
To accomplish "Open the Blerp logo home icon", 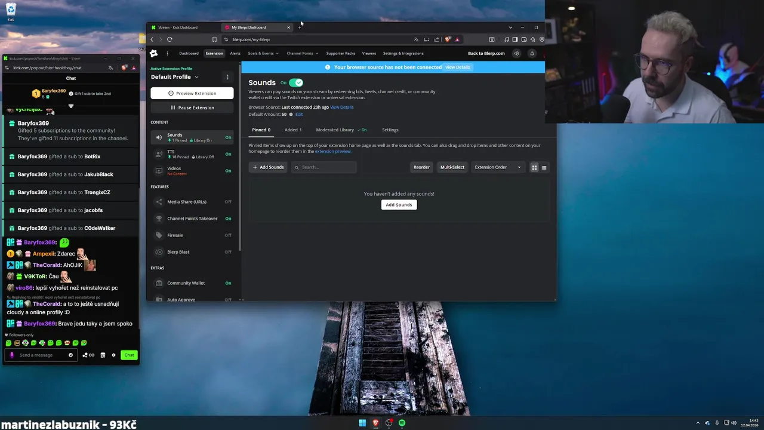I will (154, 53).
